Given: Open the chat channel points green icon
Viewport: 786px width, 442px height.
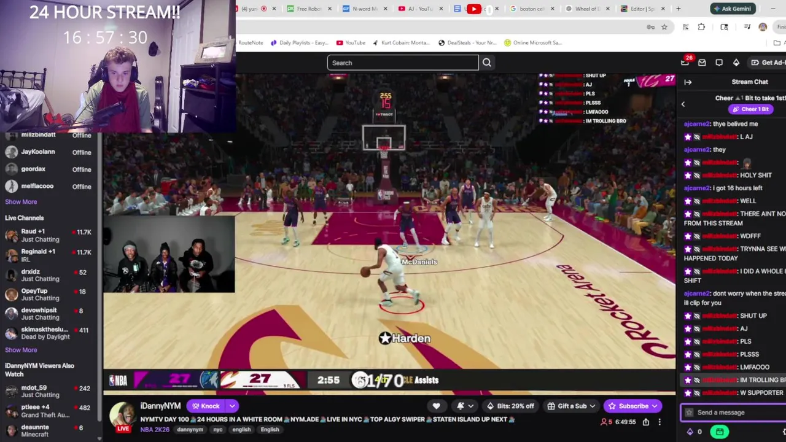Looking at the screenshot, I should [720, 432].
